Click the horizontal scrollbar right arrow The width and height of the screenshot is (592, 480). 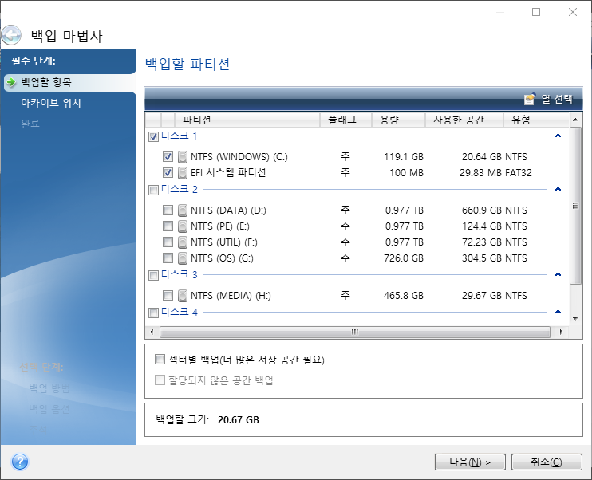562,332
